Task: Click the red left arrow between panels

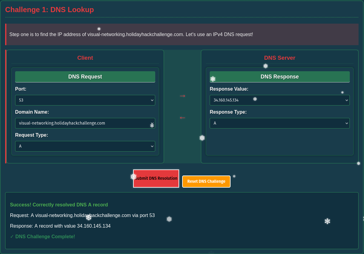Action: point(182,118)
